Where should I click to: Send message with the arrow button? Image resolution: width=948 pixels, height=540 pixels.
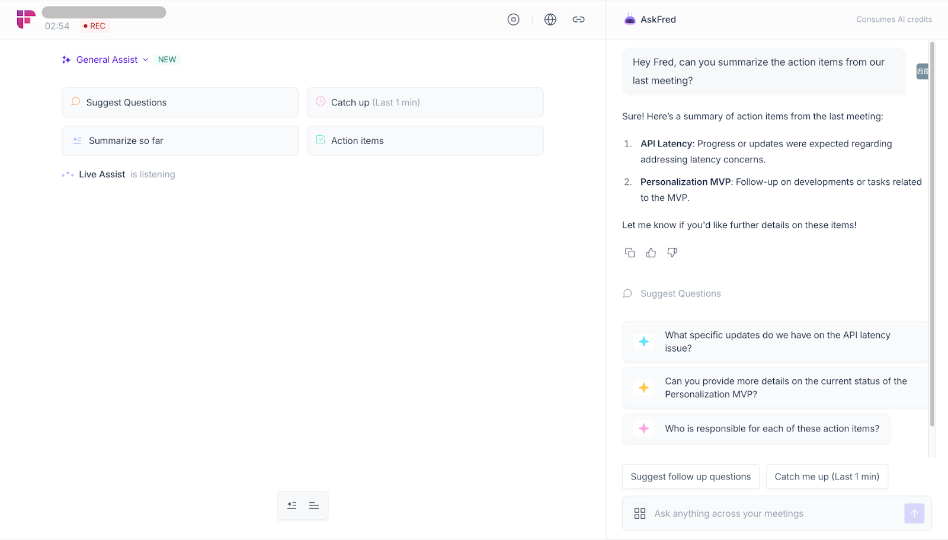pos(914,513)
